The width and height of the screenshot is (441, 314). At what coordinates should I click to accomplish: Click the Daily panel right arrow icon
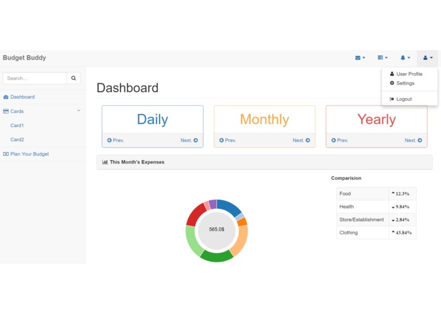[x=195, y=140]
